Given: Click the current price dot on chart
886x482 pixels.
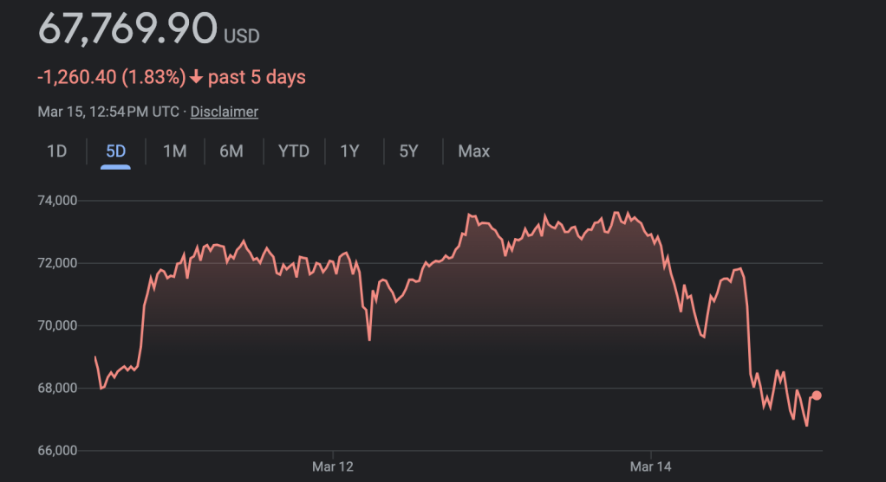Looking at the screenshot, I should pyautogui.click(x=817, y=395).
